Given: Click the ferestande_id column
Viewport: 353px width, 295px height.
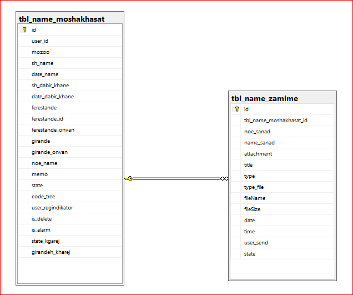Looking at the screenshot, I should pos(70,119).
